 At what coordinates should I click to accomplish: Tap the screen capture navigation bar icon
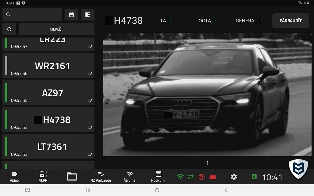click(27, 190)
